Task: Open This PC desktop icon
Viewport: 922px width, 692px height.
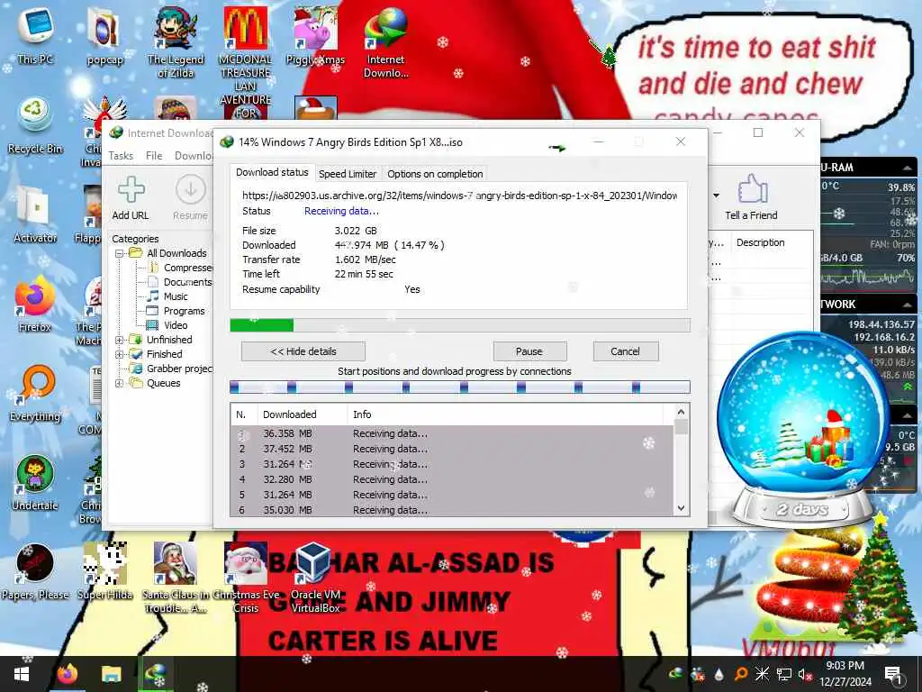Action: [35, 34]
